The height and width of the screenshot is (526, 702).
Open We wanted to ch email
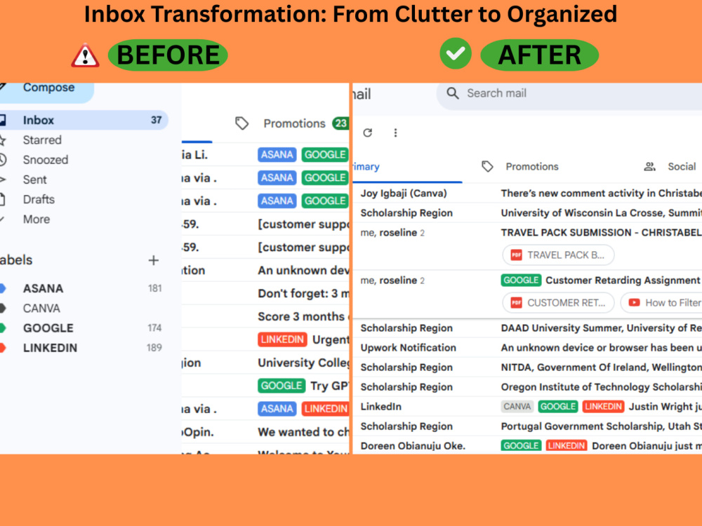click(x=265, y=431)
